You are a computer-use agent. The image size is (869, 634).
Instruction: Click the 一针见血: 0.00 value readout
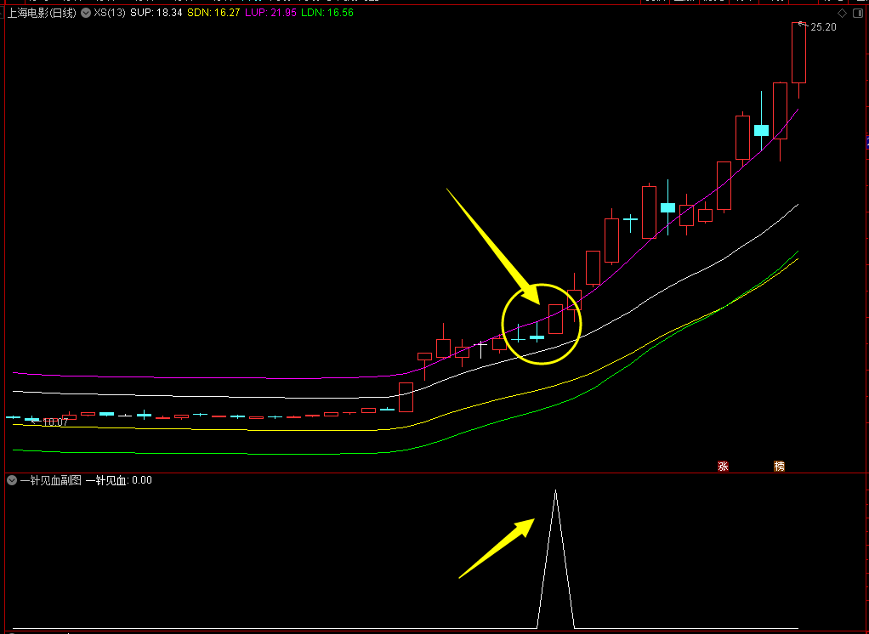pyautogui.click(x=118, y=481)
